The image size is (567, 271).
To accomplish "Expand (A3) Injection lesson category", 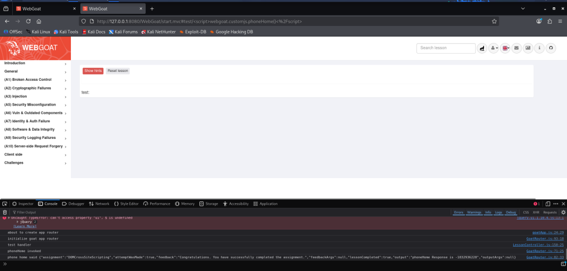I will [x=35, y=96].
